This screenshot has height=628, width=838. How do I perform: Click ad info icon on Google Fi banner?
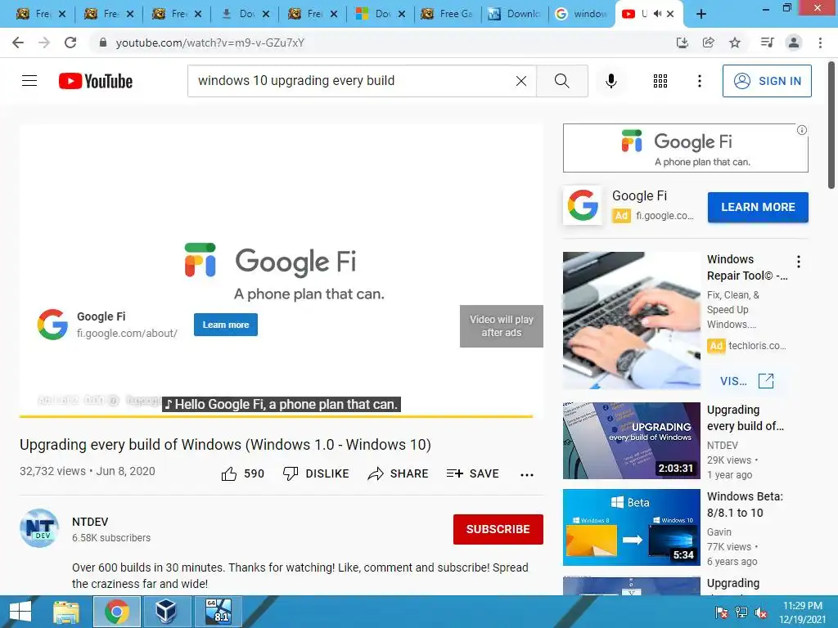pos(802,130)
